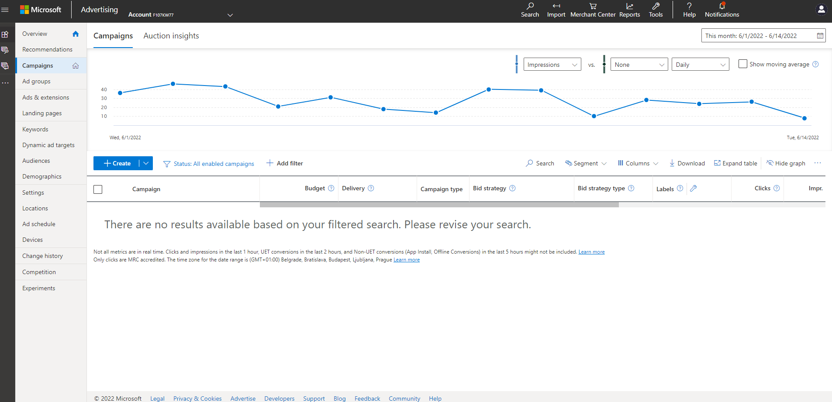The image size is (832, 402).
Task: Click the left rail ellipsis icon
Action: click(5, 82)
